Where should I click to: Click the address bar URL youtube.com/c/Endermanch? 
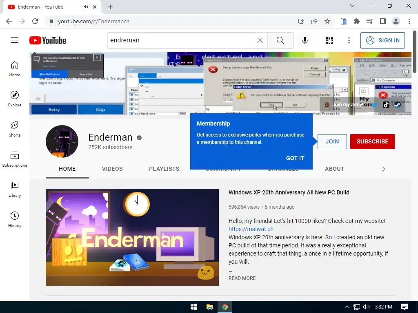93,21
